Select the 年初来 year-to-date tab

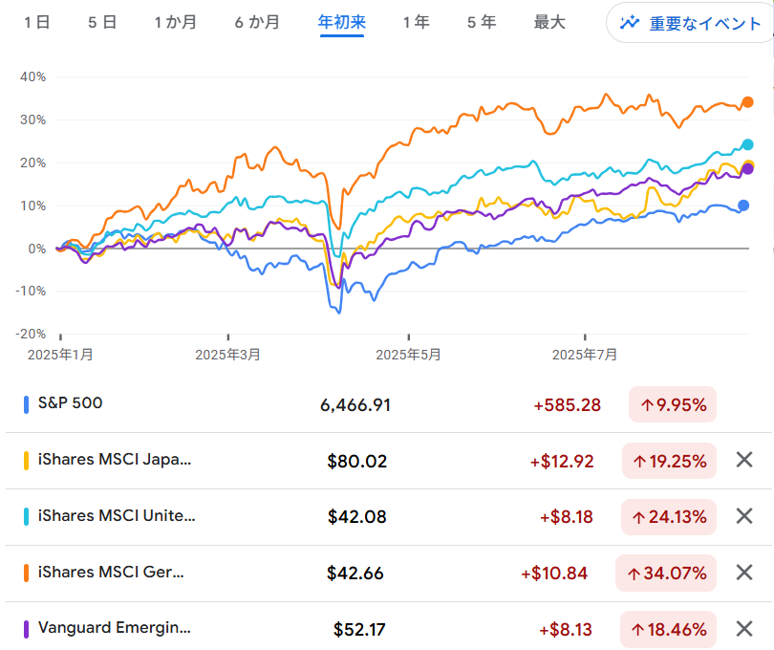coord(342,22)
